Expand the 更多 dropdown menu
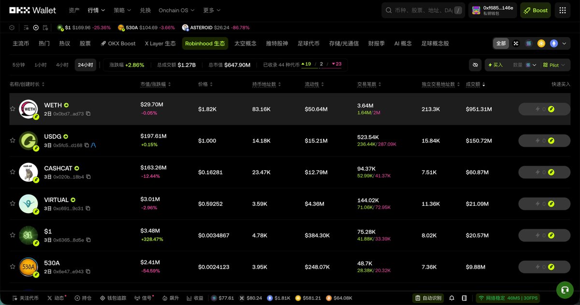The width and height of the screenshot is (580, 305). [x=212, y=10]
